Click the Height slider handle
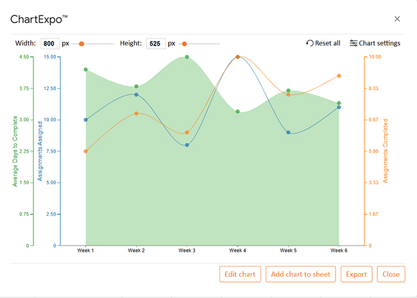Image resolution: width=417 pixels, height=298 pixels. pyautogui.click(x=185, y=44)
